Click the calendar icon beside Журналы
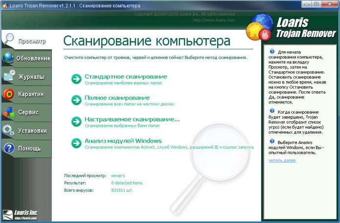 [9, 75]
